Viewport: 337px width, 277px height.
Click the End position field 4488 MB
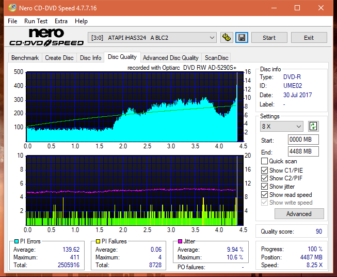coord(303,151)
